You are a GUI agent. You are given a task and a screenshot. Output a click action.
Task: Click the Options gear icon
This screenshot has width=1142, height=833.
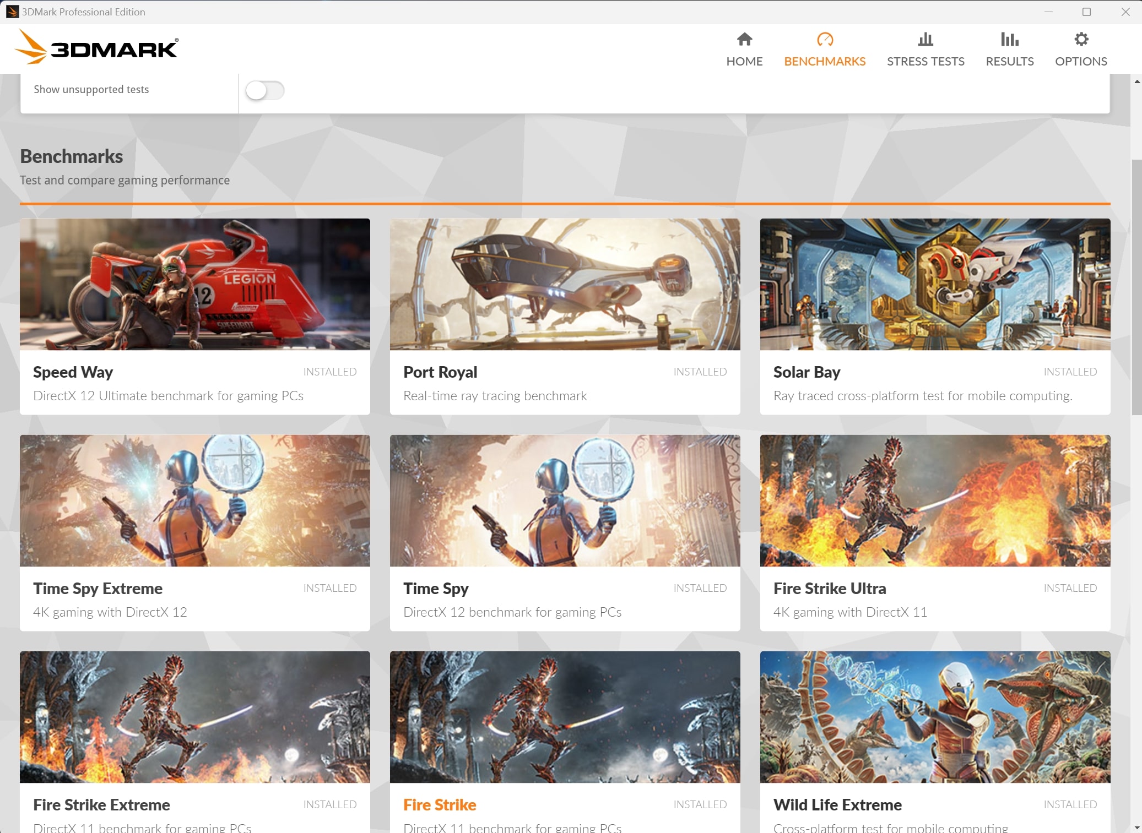(x=1081, y=39)
